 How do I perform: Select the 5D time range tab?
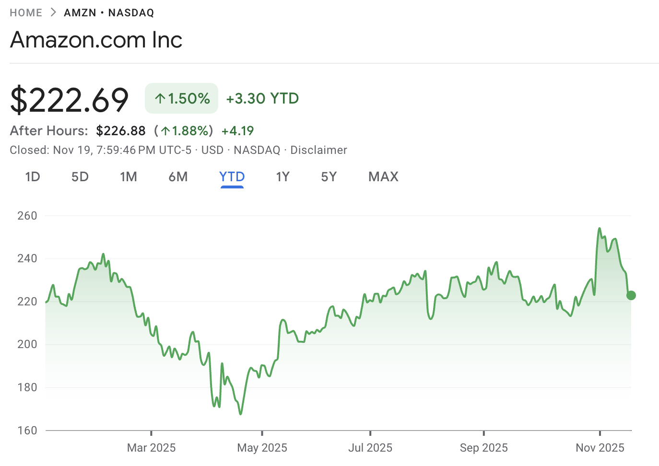(x=80, y=176)
